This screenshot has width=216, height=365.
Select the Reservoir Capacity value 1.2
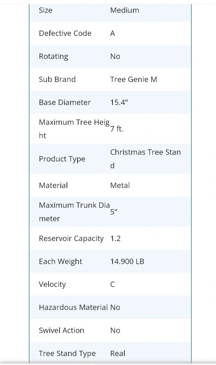115,239
